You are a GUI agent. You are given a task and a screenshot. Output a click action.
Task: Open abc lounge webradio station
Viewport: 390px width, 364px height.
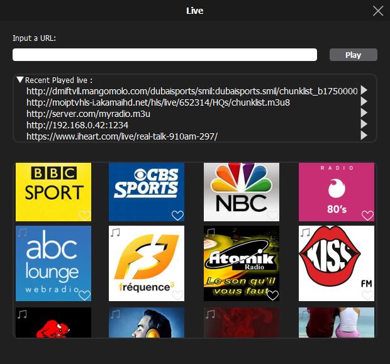tap(53, 263)
